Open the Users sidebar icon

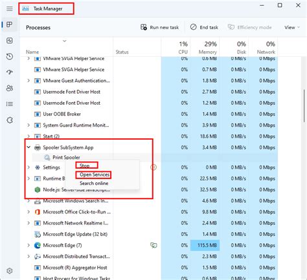click(x=10, y=88)
